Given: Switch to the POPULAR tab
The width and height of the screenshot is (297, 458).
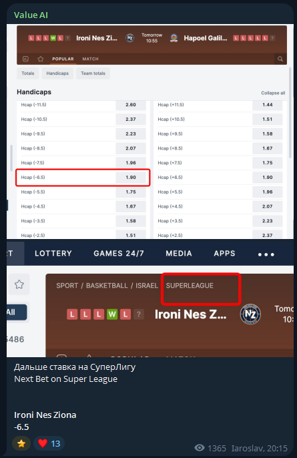Looking at the screenshot, I should 63,59.
